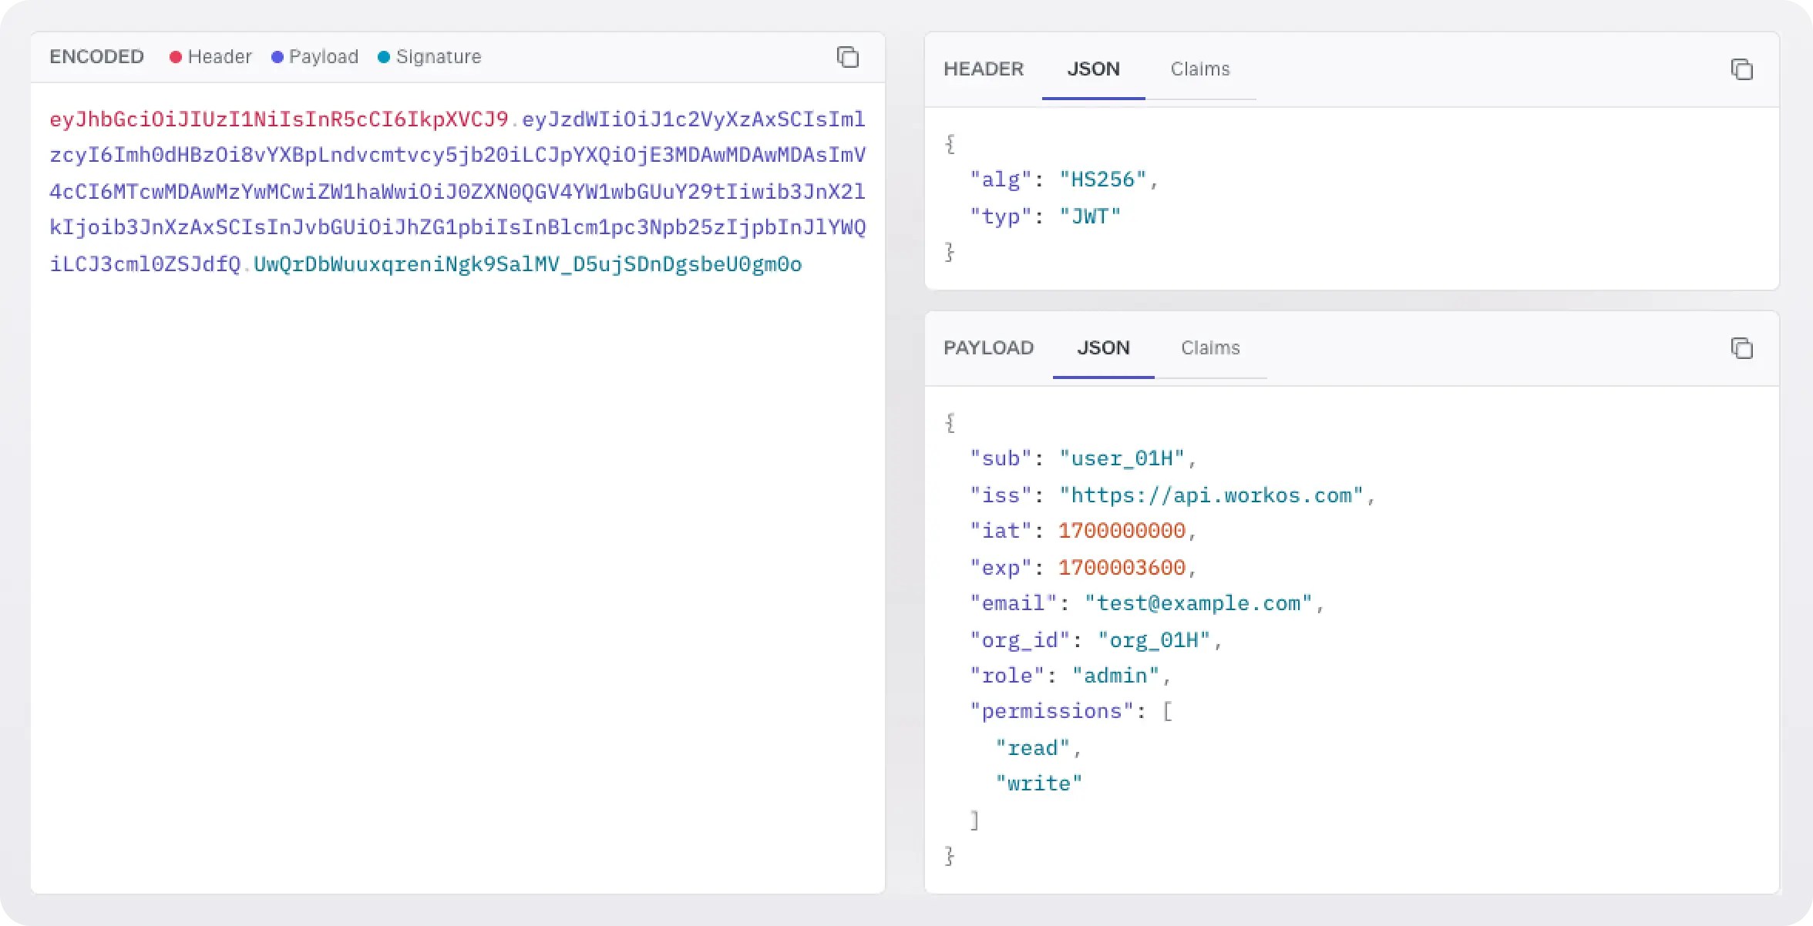Viewport: 1813px width, 926px height.
Task: Select the JSON tab in the PAYLOAD panel
Action: [x=1103, y=348]
